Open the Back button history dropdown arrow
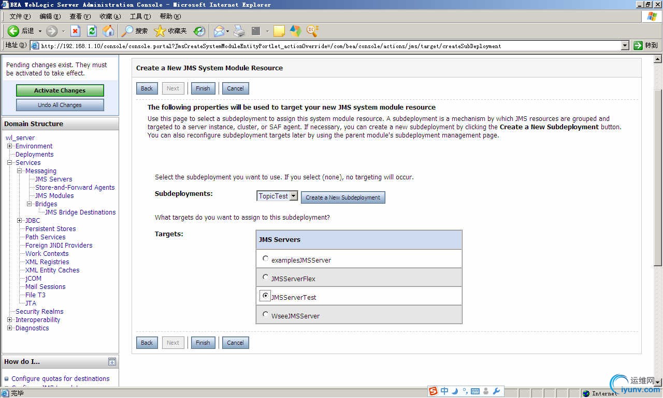The image size is (663, 398). [40, 31]
